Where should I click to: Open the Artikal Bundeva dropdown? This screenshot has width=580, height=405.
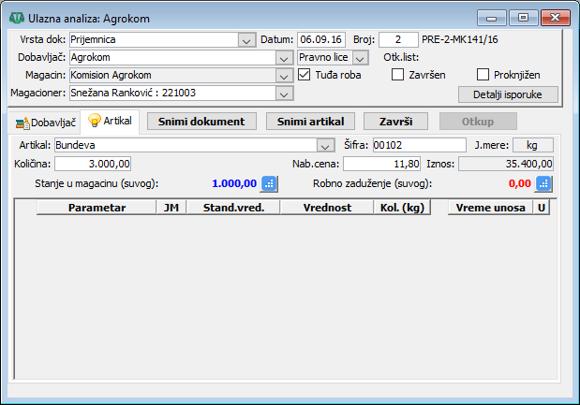coord(325,146)
